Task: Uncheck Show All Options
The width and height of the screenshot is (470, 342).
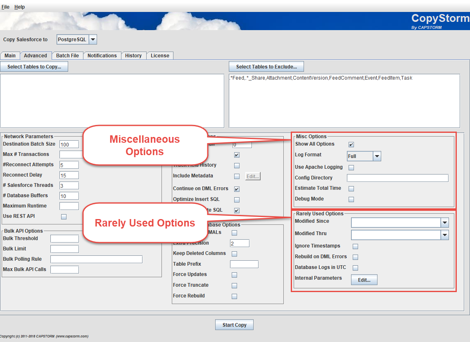Action: (x=351, y=145)
